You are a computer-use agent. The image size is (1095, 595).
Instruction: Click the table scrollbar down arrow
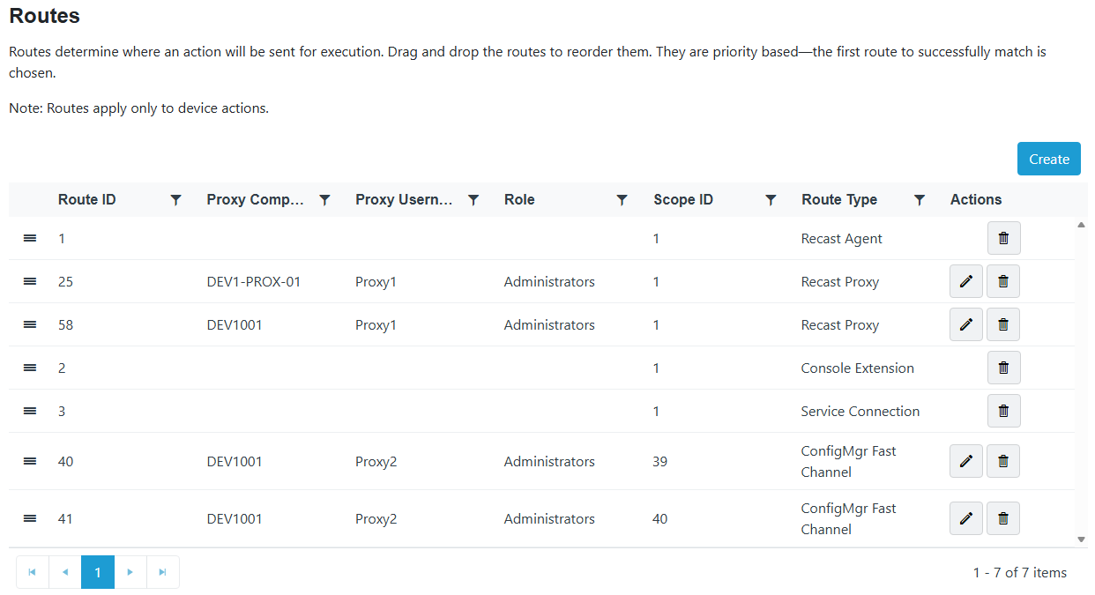[x=1081, y=539]
